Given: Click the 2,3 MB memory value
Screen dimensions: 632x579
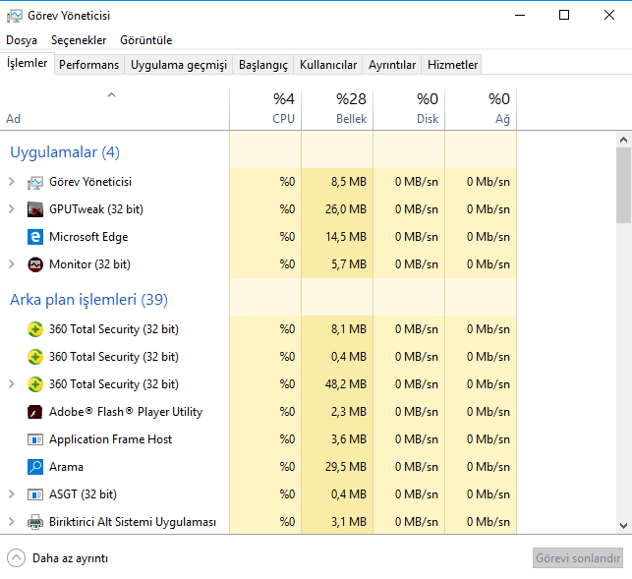Looking at the screenshot, I should tap(349, 412).
